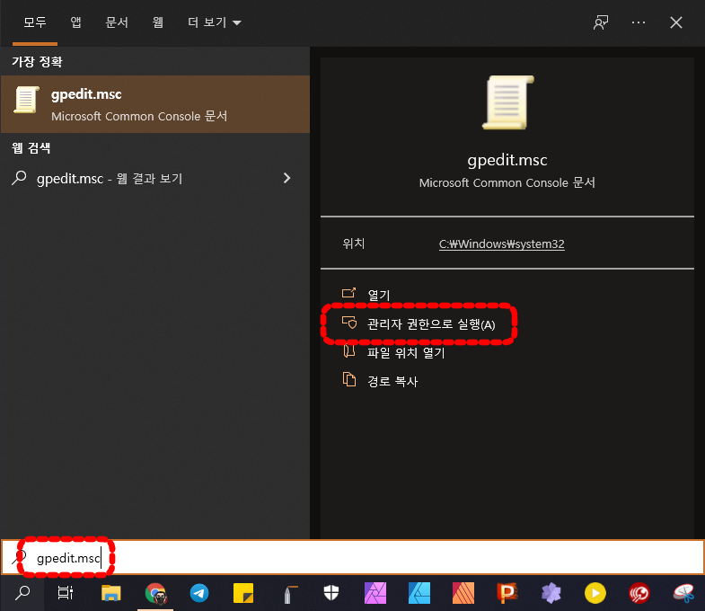This screenshot has width=705, height=611.
Task: Click the large gpedit.msc preview icon
Action: coord(507,102)
